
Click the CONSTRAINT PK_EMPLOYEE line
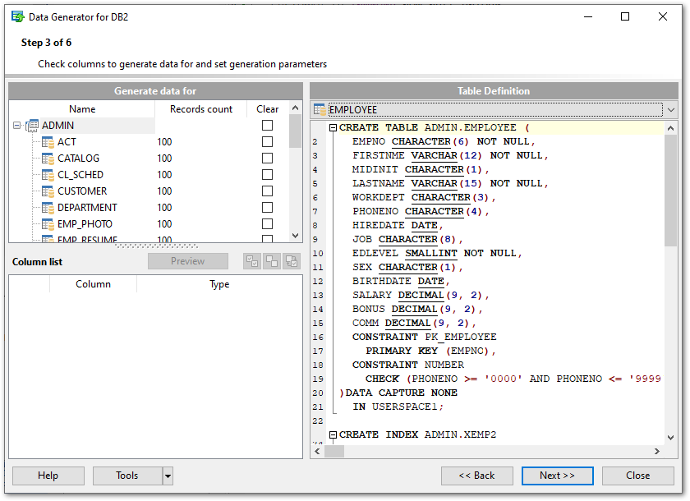click(x=424, y=337)
